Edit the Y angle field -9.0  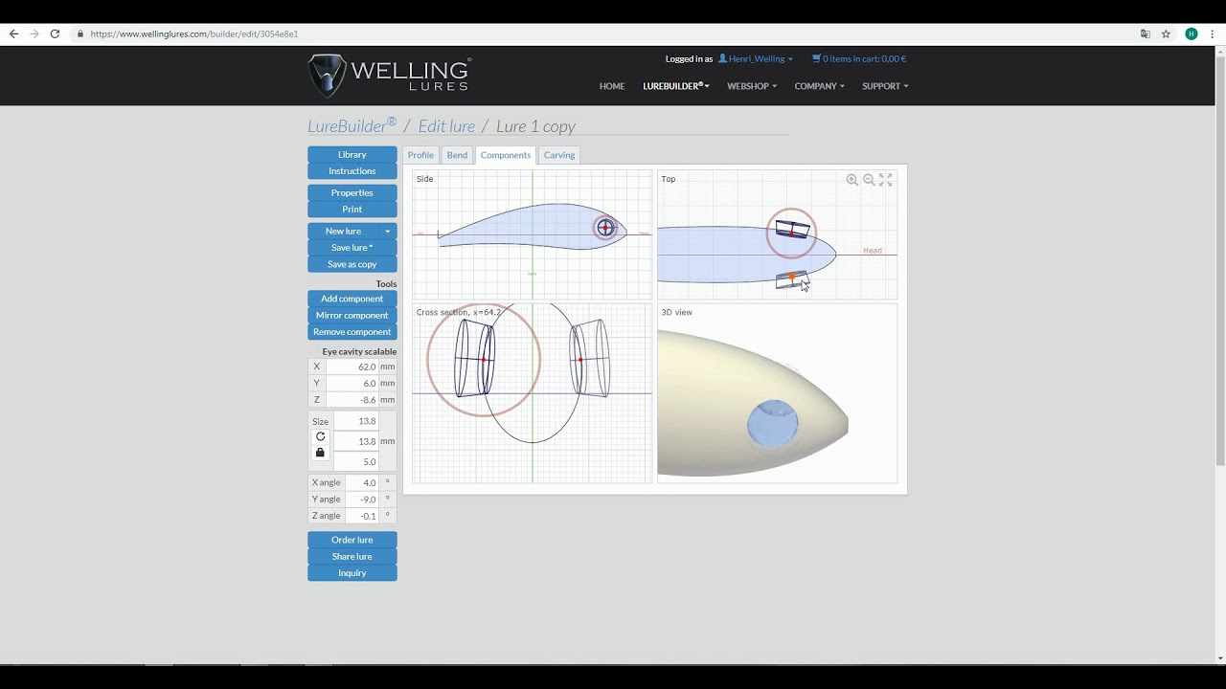pyautogui.click(x=361, y=499)
